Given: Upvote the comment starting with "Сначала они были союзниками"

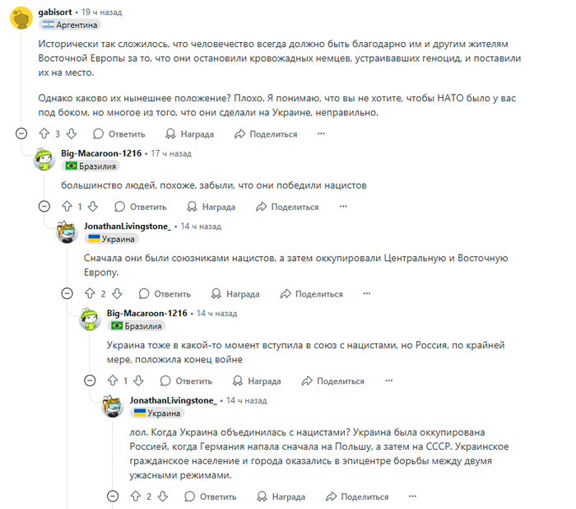Looking at the screenshot, I should point(90,293).
